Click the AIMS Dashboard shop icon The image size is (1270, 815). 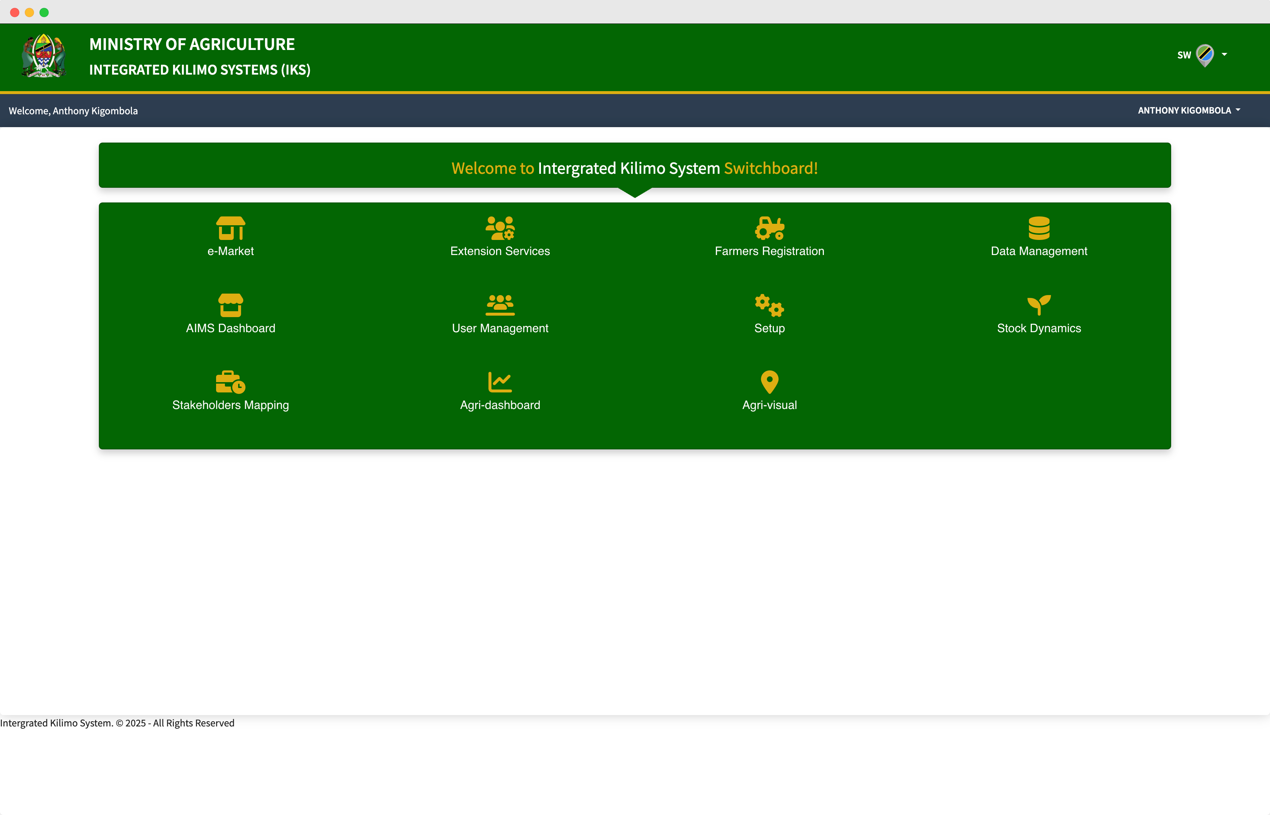point(230,305)
